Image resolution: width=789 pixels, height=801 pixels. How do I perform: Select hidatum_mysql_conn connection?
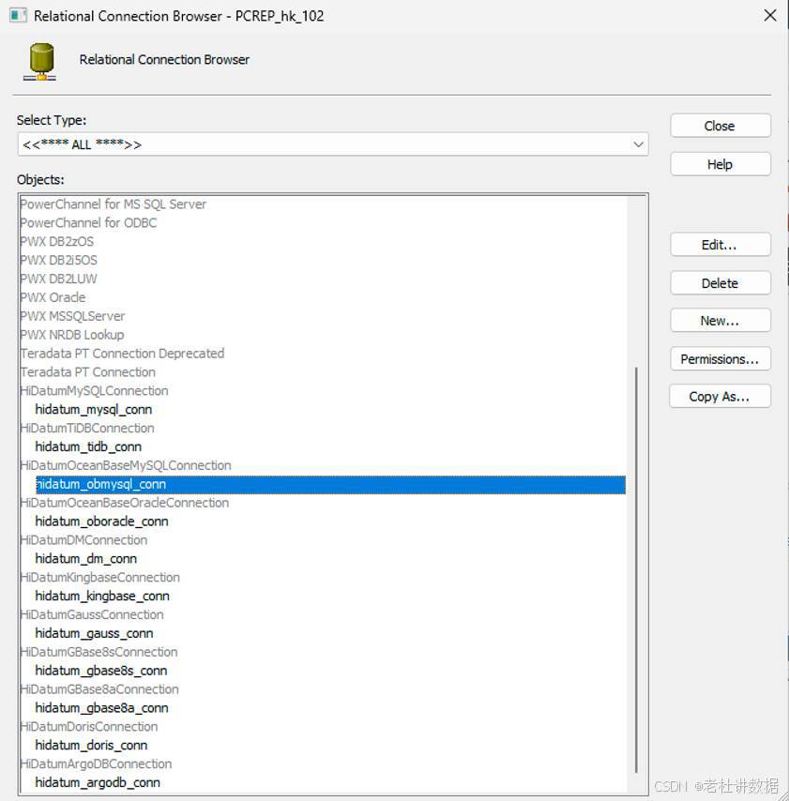coord(94,410)
